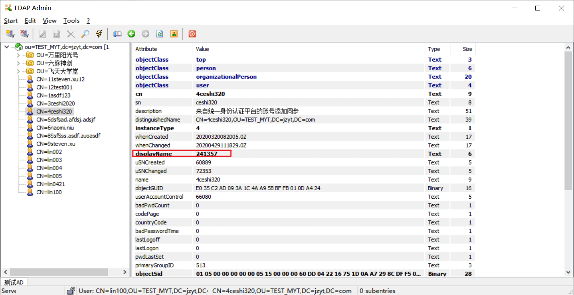The width and height of the screenshot is (574, 295).
Task: Open the View menu
Action: (50, 21)
